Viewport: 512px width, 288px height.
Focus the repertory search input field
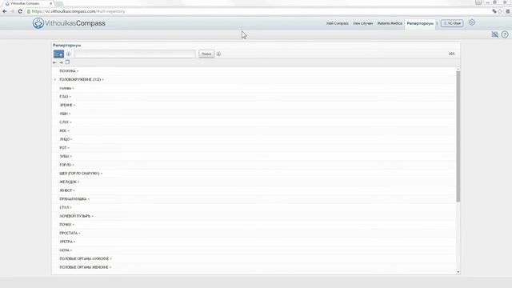pos(135,54)
